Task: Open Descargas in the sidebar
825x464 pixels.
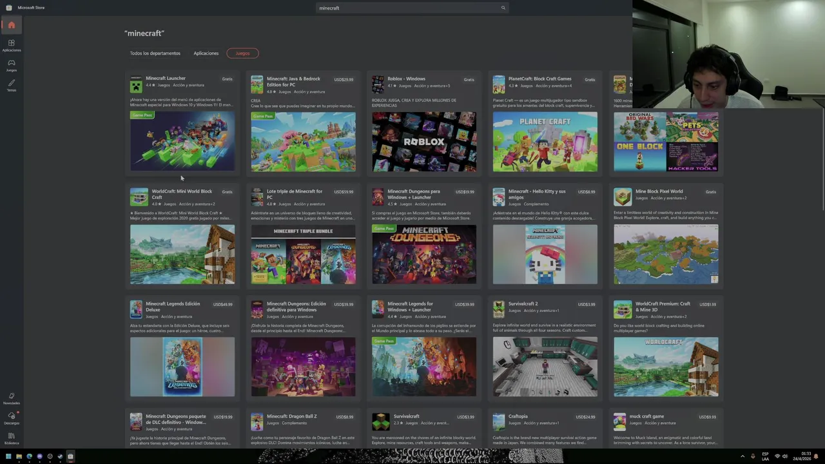Action: (x=11, y=418)
